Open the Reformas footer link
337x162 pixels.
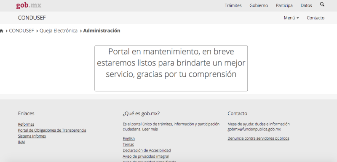[26, 124]
